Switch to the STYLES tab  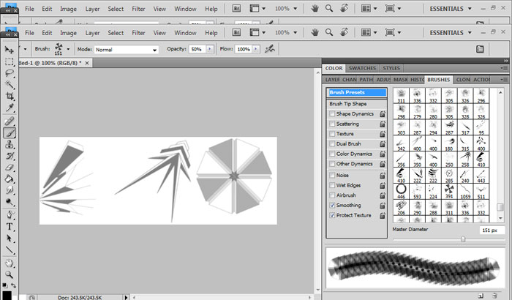(391, 68)
